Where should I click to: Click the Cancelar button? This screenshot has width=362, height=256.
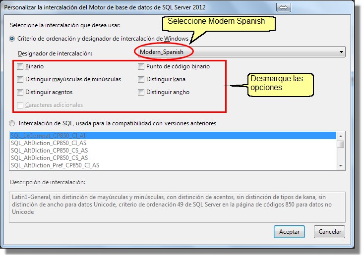[329, 232]
